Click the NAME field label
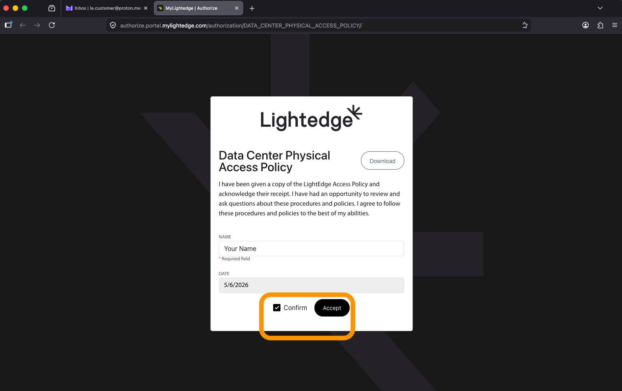This screenshot has width=622, height=391. pos(225,237)
